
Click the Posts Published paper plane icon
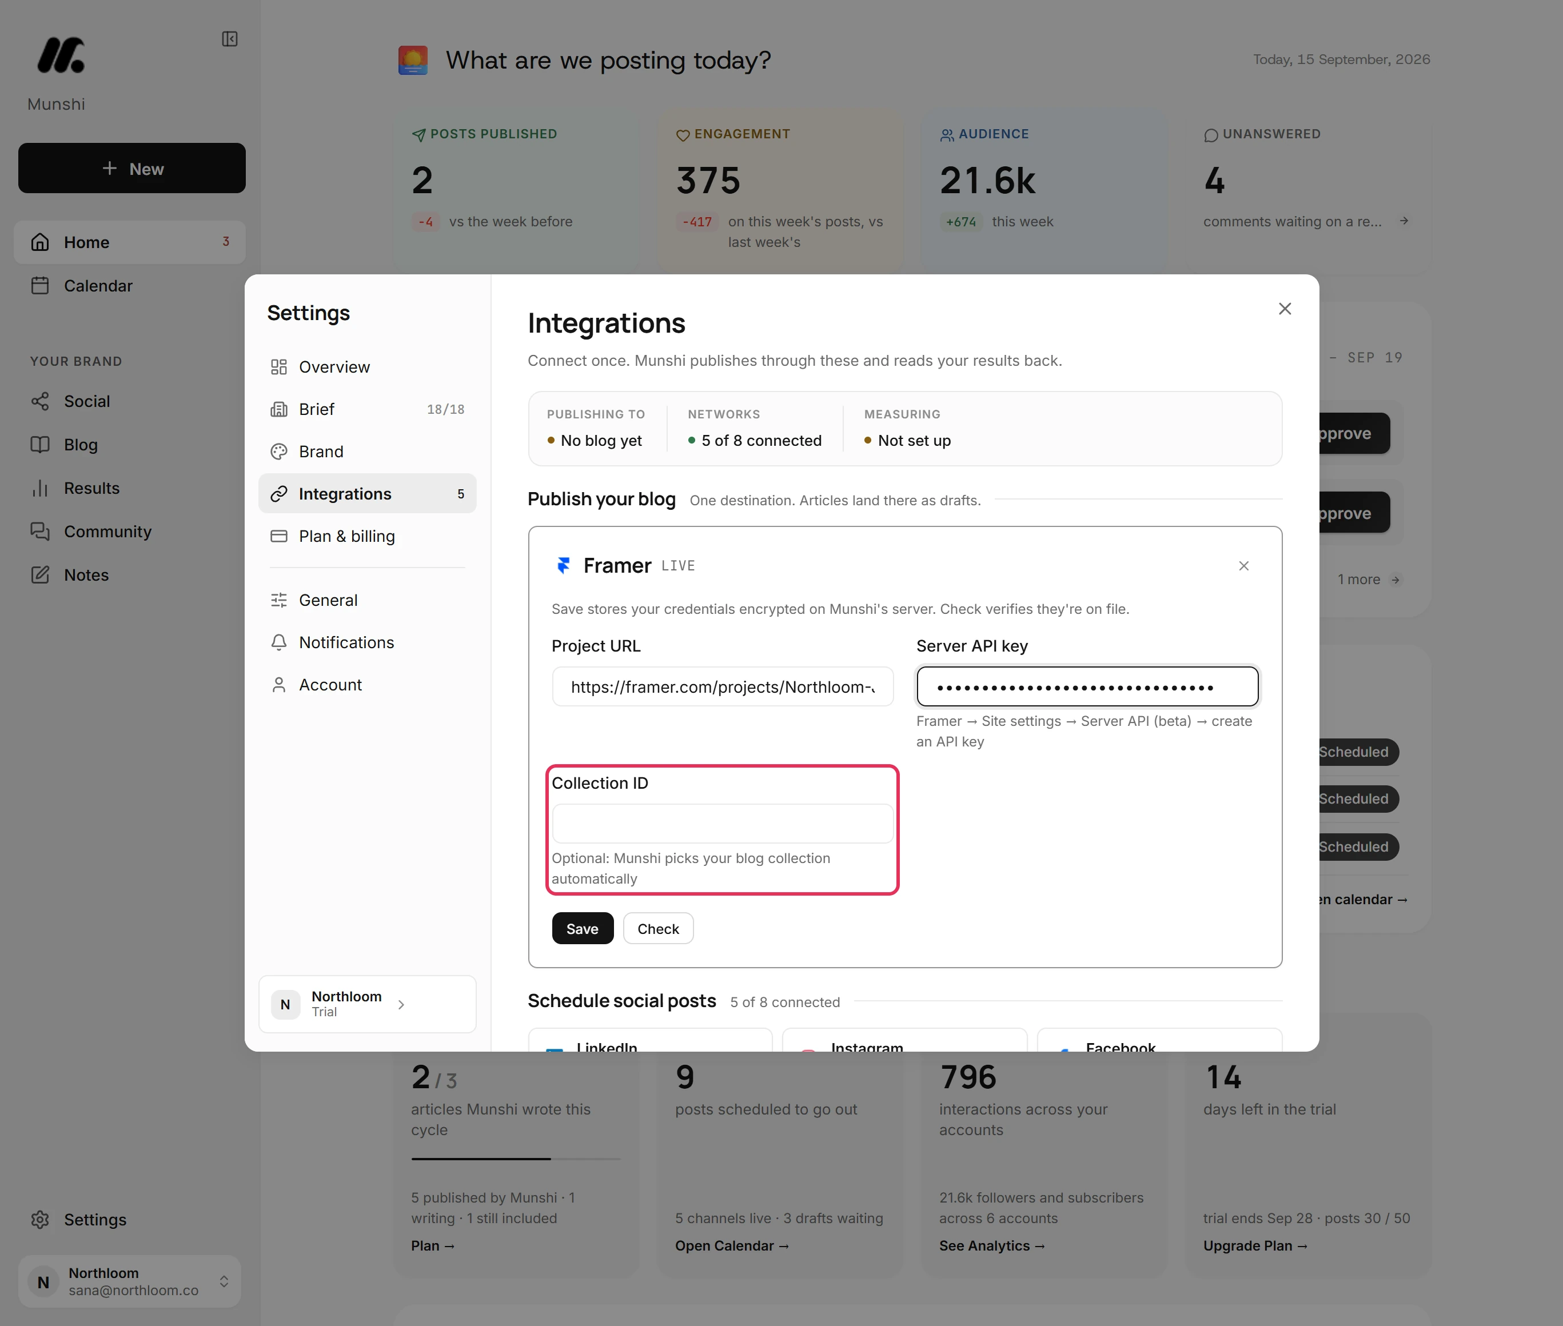click(x=418, y=134)
